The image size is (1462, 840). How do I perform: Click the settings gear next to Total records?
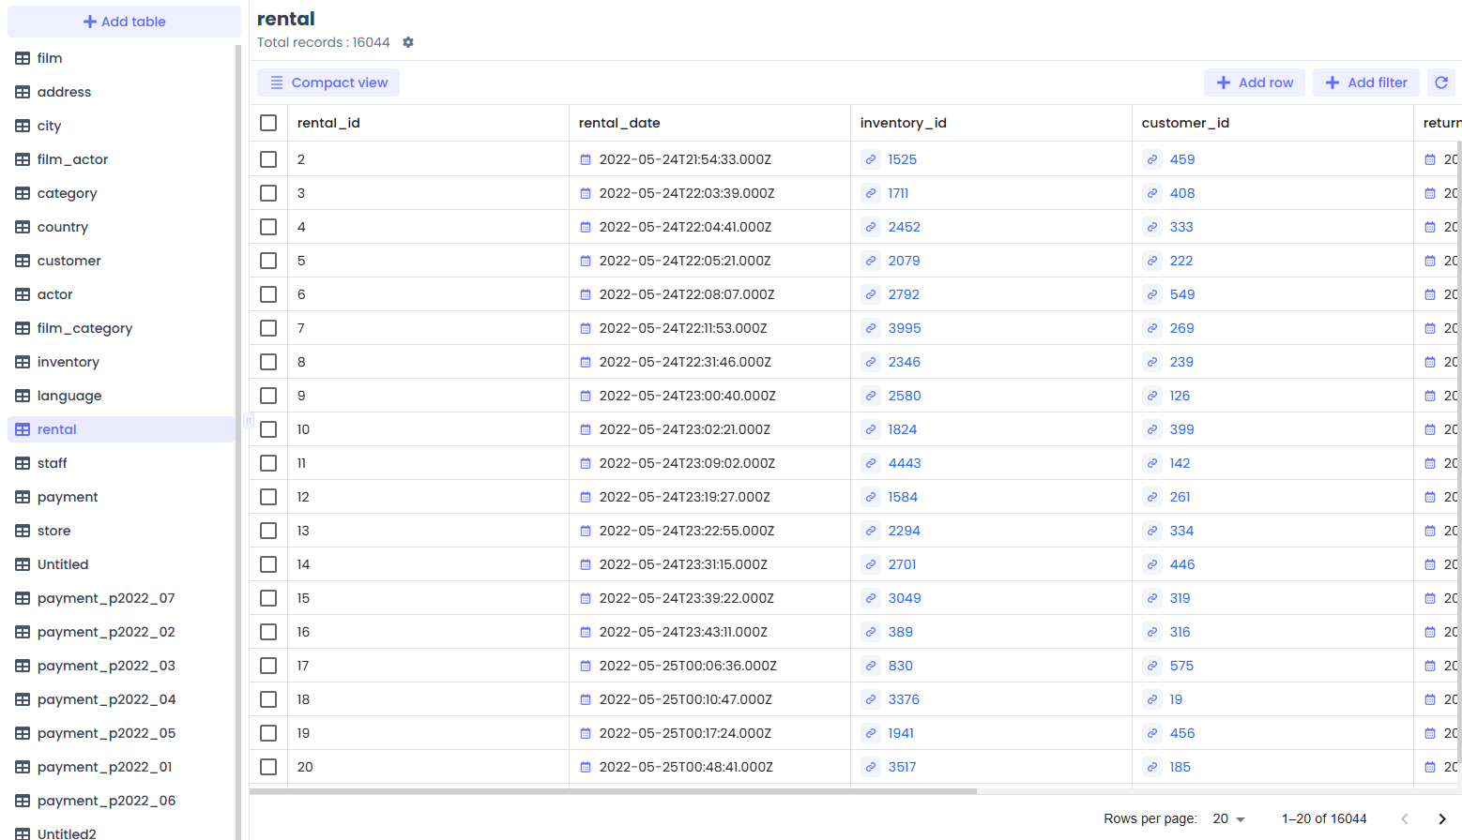tap(408, 42)
